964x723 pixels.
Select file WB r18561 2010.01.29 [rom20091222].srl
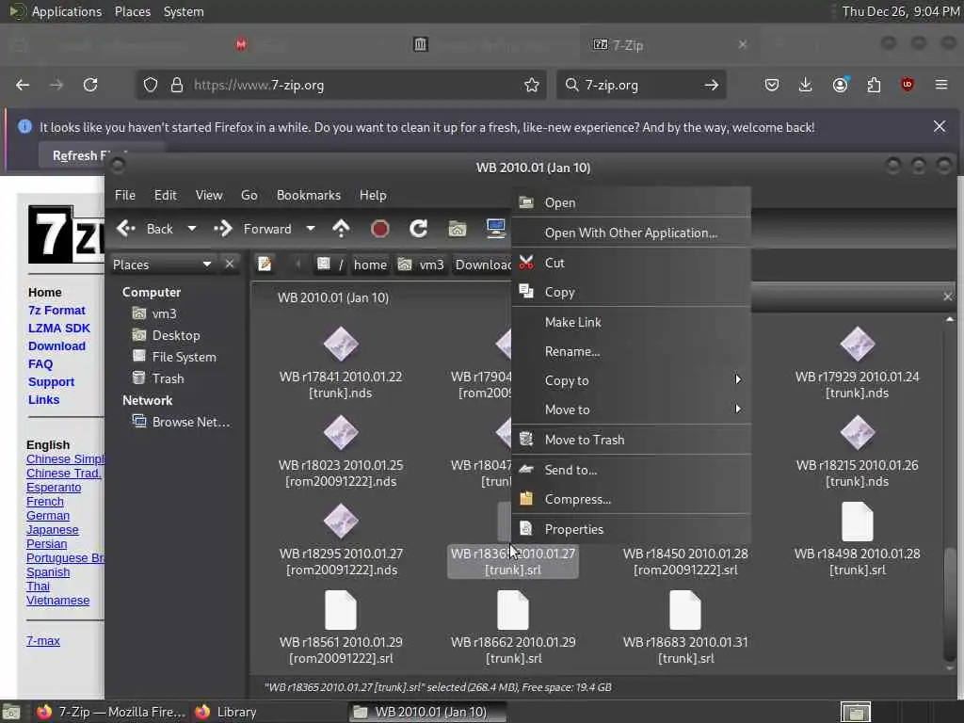click(341, 628)
